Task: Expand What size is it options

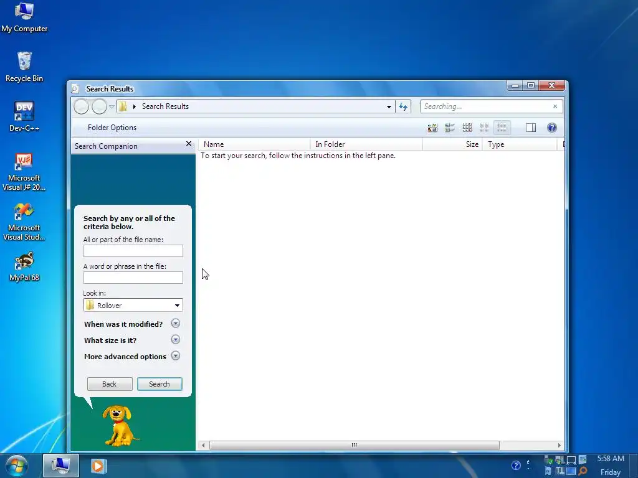Action: [175, 340]
